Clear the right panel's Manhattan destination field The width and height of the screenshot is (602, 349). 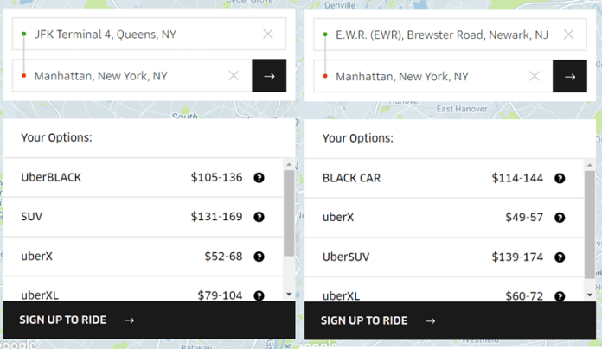[535, 76]
